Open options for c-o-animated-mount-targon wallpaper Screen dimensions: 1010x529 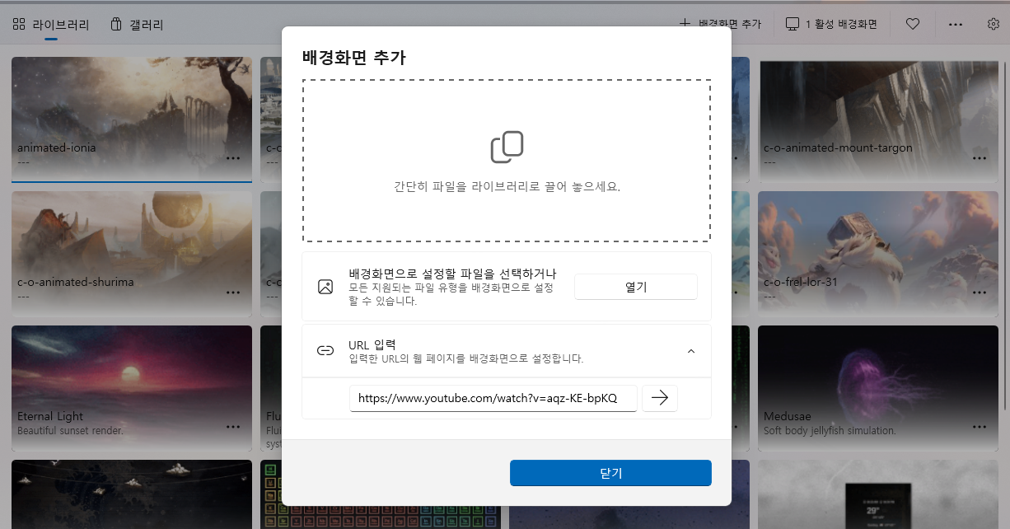(980, 157)
